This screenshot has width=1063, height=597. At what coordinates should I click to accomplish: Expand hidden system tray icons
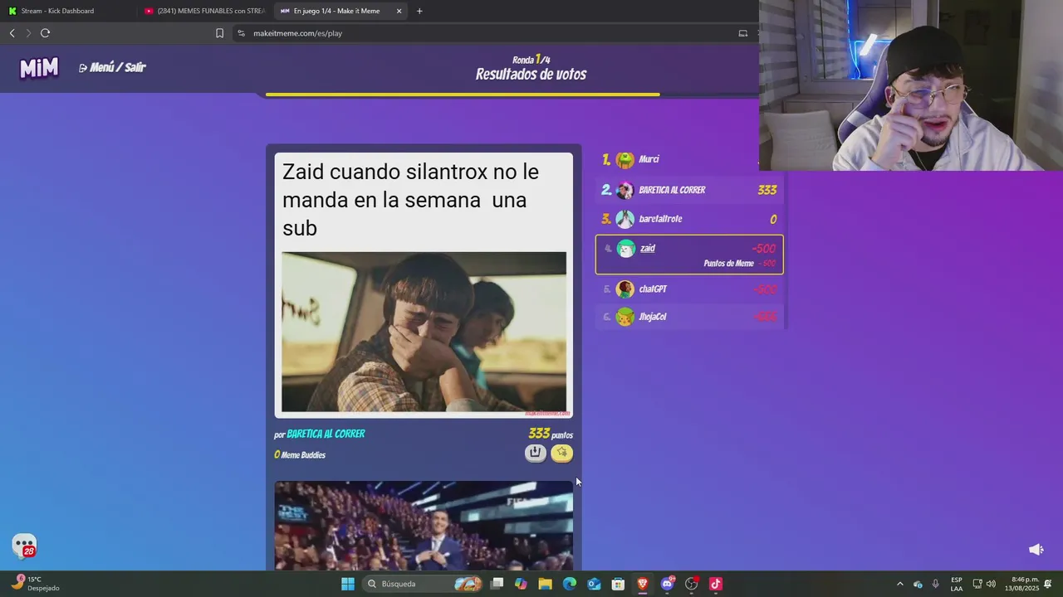click(x=899, y=584)
